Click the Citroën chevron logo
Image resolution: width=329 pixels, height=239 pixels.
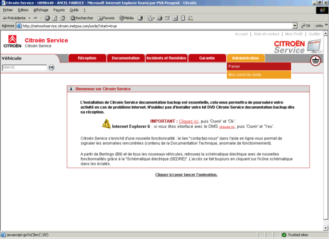pyautogui.click(x=12, y=40)
